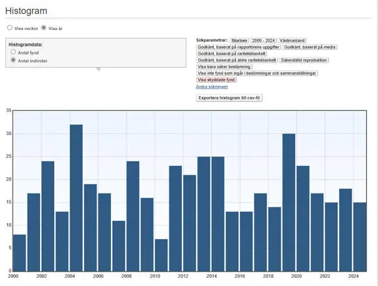Click the 'Visa bara säker bestämning' tag

(x=224, y=66)
